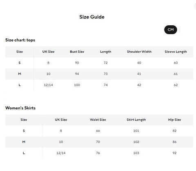The height and width of the screenshot is (171, 196).
Task: Click the Bust Size column header
Action: pos(77,52)
